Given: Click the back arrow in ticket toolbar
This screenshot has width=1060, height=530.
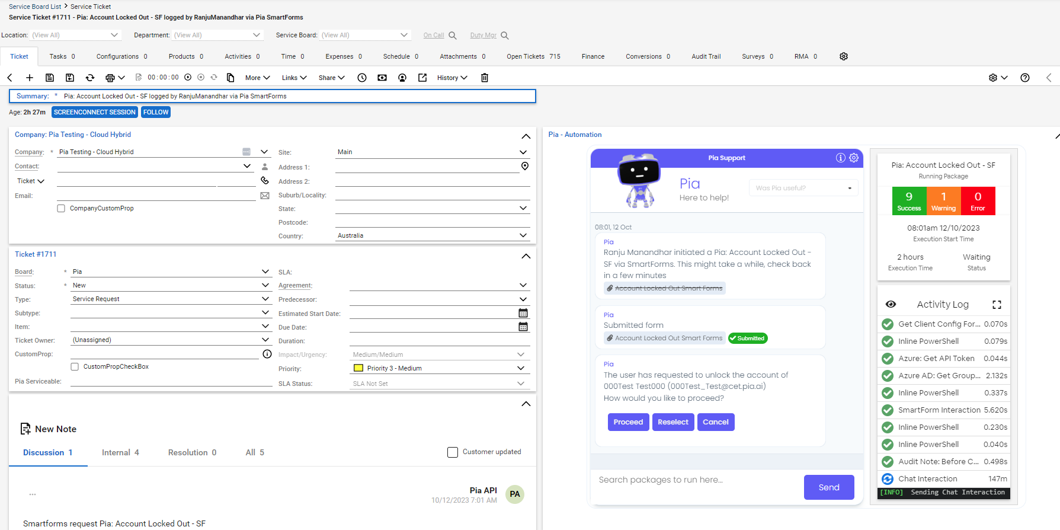Looking at the screenshot, I should (10, 78).
